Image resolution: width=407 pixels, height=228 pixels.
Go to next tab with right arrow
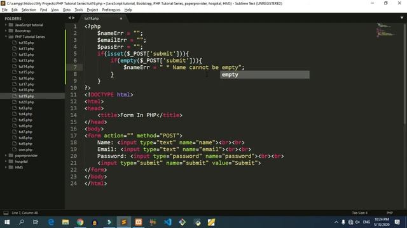pos(74,18)
